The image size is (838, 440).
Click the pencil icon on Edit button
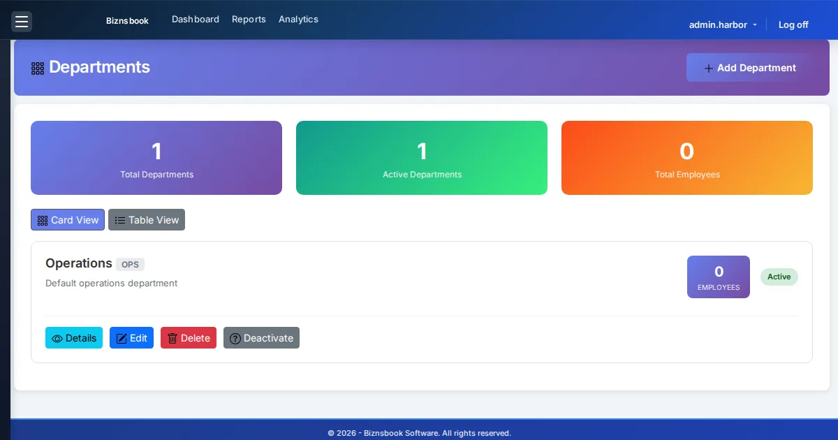point(122,339)
